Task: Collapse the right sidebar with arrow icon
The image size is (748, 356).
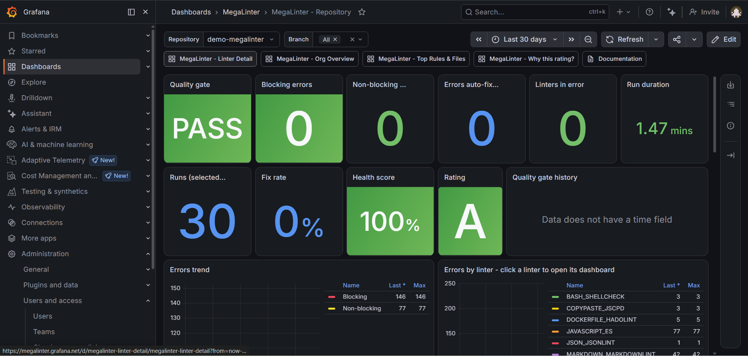Action: [x=730, y=155]
